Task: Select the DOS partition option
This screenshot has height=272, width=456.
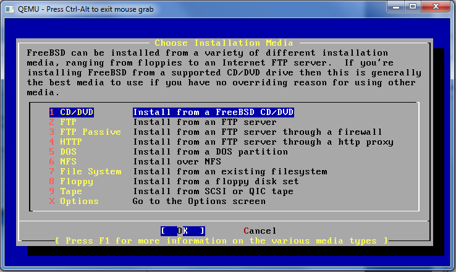Action: point(63,152)
